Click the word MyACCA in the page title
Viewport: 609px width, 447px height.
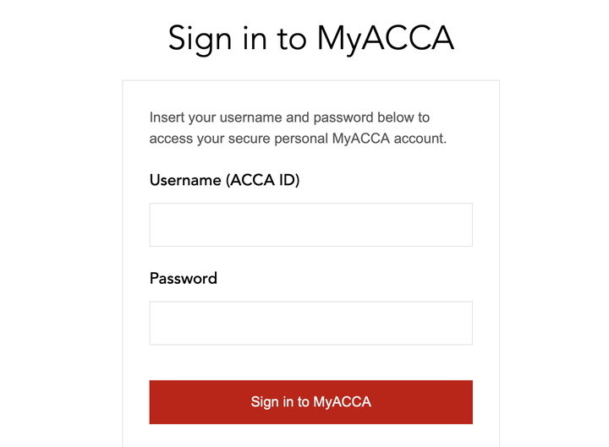tap(386, 39)
